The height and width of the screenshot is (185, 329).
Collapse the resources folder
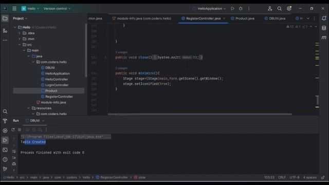(x=29, y=108)
